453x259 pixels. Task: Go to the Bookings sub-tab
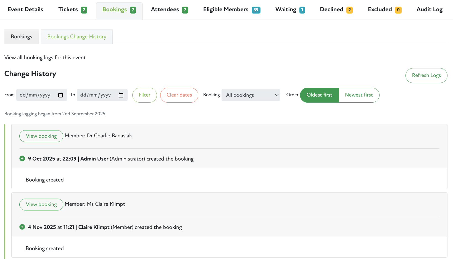tap(22, 37)
